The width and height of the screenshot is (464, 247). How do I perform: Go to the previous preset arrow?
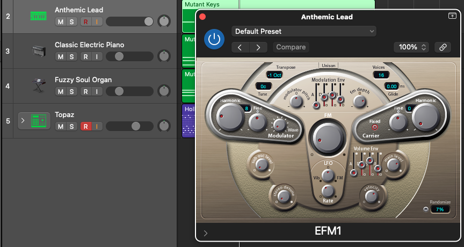pyautogui.click(x=240, y=47)
